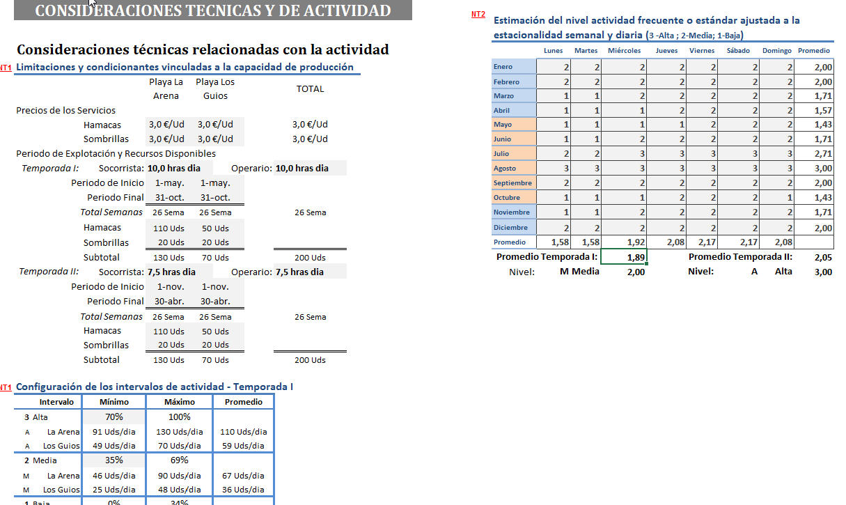Viewport: 846px width, 505px height.
Task: Select the Media interval 35% minimum cell
Action: pyautogui.click(x=114, y=460)
